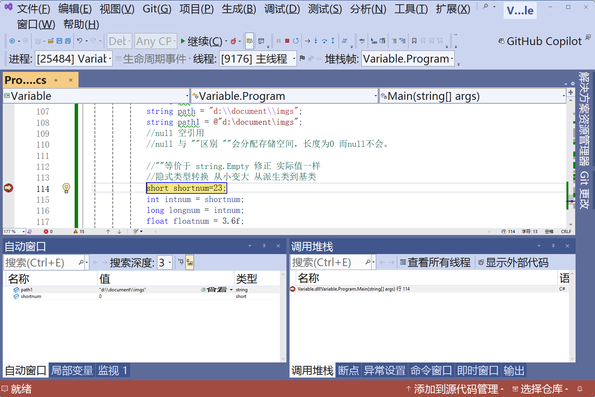This screenshot has width=595, height=397.
Task: Click the breakpoint marker on line 114
Action: point(8,188)
